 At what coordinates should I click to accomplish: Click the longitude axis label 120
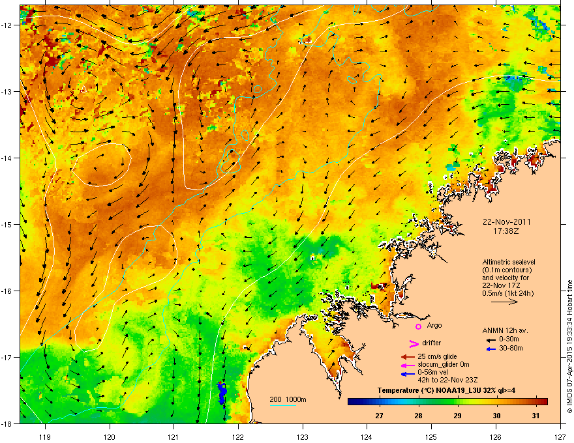(110, 436)
